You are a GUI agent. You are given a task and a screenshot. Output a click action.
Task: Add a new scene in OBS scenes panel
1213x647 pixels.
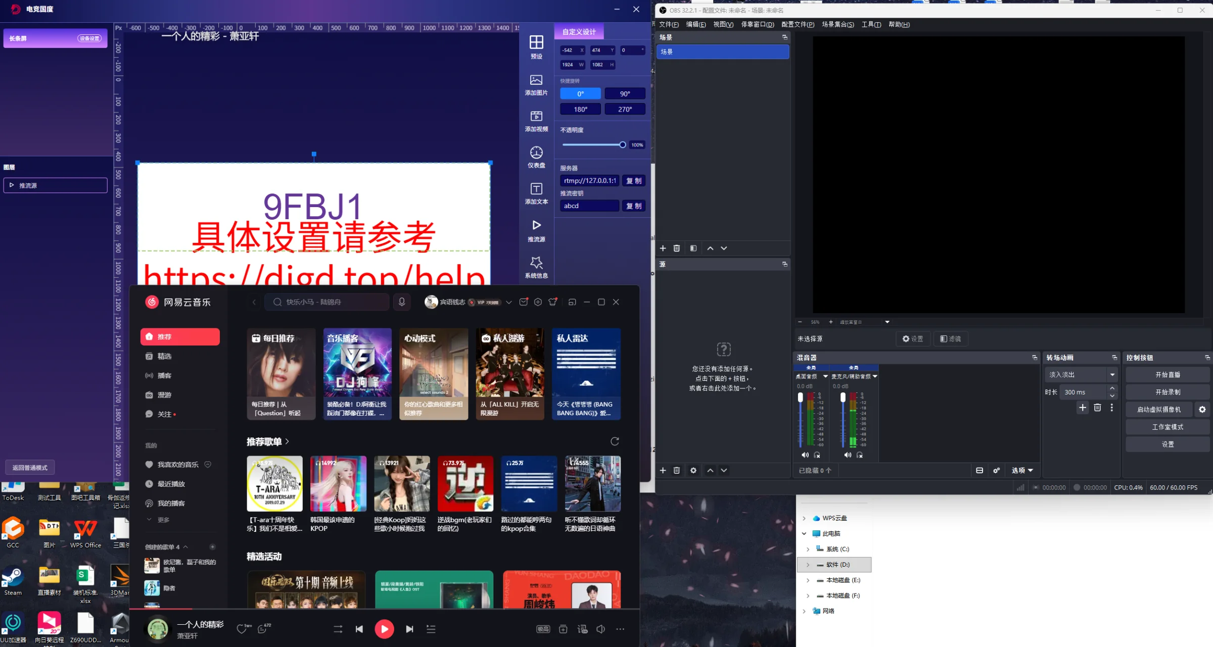point(663,248)
